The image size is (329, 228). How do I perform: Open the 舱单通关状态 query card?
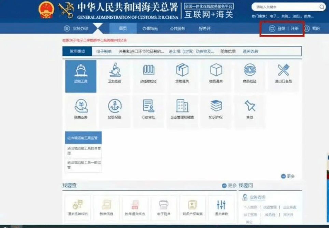pyautogui.click(x=135, y=207)
